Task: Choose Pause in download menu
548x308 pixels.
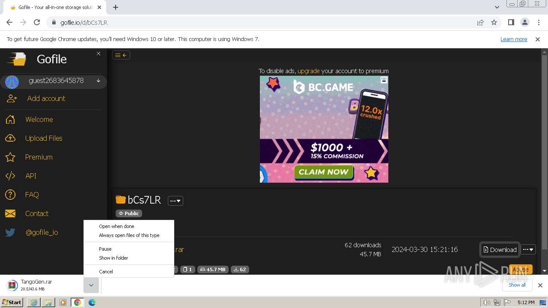Action: (x=128, y=249)
